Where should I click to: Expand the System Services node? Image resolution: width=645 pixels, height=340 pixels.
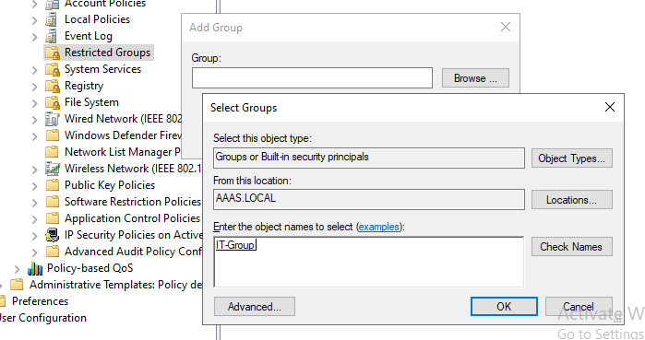[35, 70]
